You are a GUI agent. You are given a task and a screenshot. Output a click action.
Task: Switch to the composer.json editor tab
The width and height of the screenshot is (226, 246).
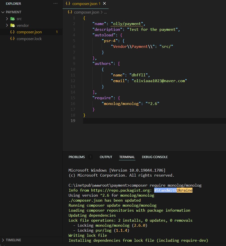click(86, 4)
